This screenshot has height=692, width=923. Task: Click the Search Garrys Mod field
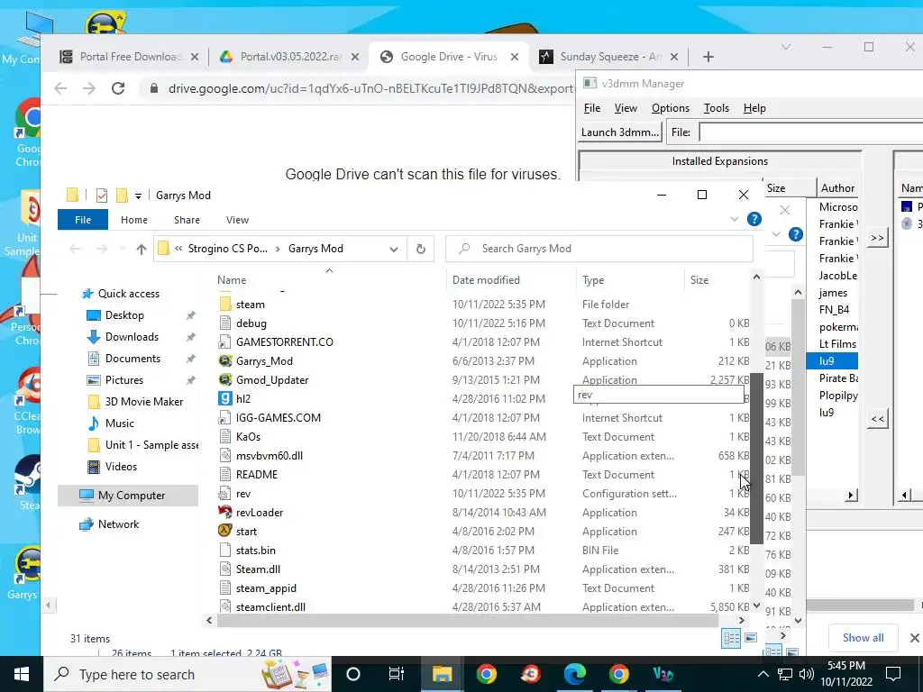tap(599, 249)
